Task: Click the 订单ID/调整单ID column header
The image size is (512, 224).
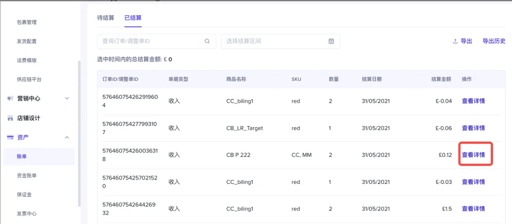Action: (x=120, y=79)
